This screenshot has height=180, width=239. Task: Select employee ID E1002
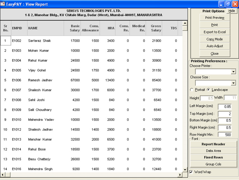point(17,41)
